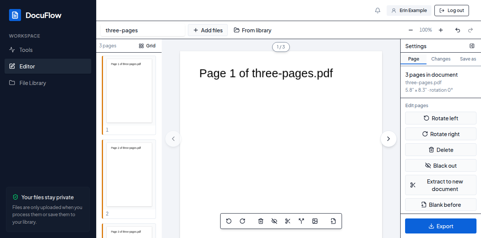
Task: Click the 'Your files stay private' notice
Action: point(48,209)
